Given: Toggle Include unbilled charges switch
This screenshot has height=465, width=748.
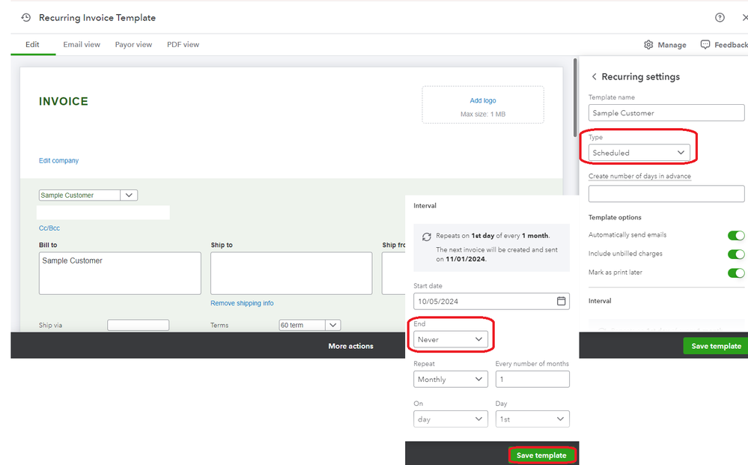Looking at the screenshot, I should coord(735,254).
